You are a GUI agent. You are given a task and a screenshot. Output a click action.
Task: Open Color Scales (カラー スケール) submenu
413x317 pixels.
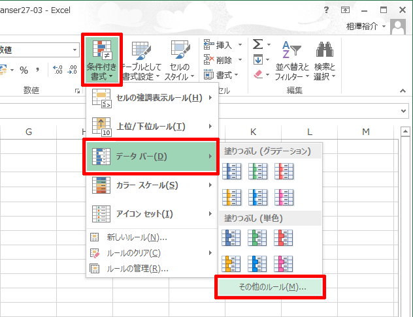152,185
